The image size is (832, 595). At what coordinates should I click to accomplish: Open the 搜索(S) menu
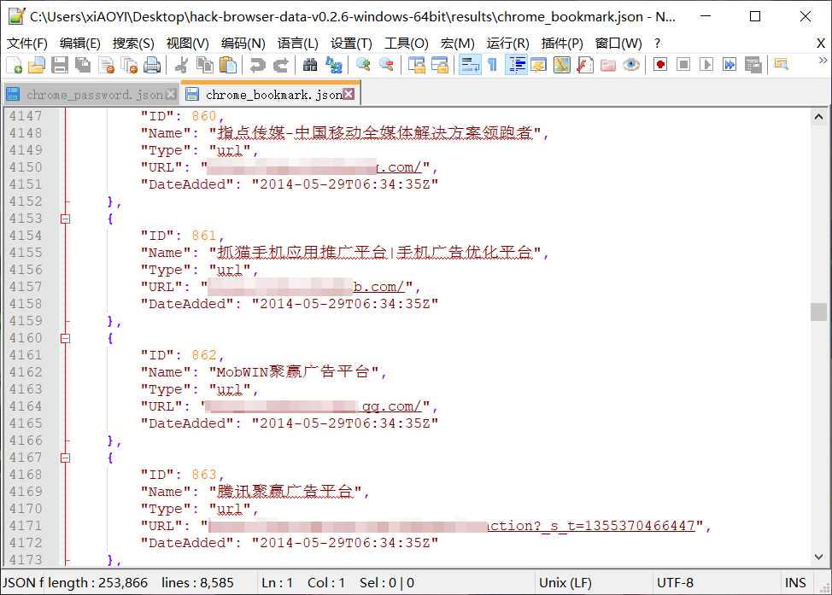click(x=133, y=44)
